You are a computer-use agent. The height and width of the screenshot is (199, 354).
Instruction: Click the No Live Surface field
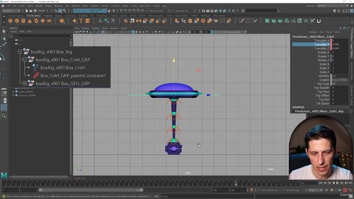click(x=156, y=11)
